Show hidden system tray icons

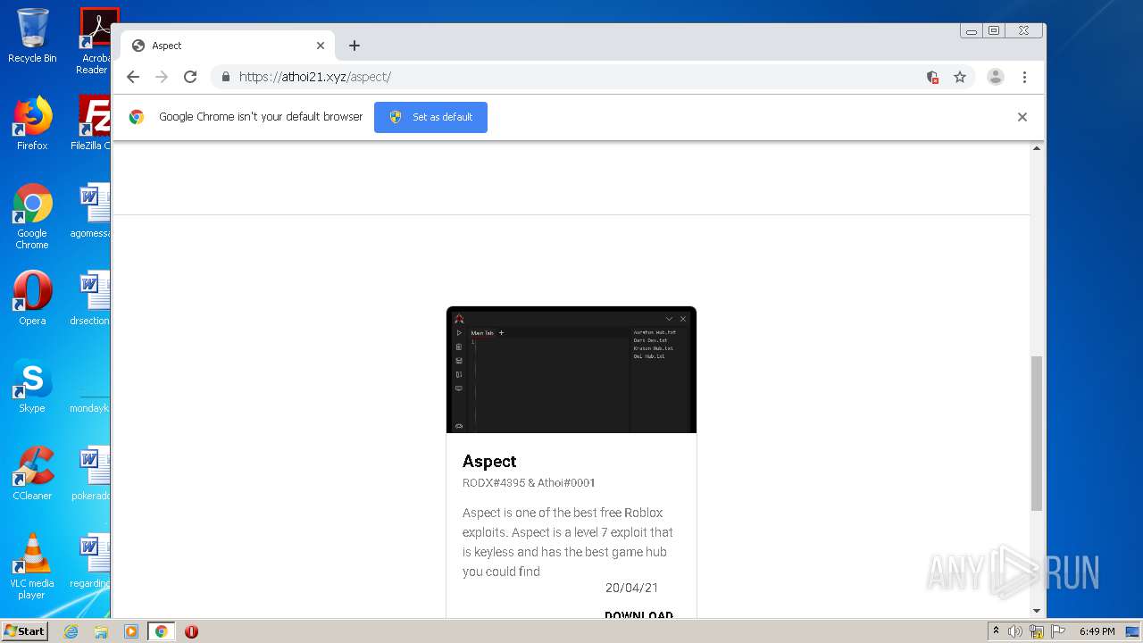[x=996, y=631]
